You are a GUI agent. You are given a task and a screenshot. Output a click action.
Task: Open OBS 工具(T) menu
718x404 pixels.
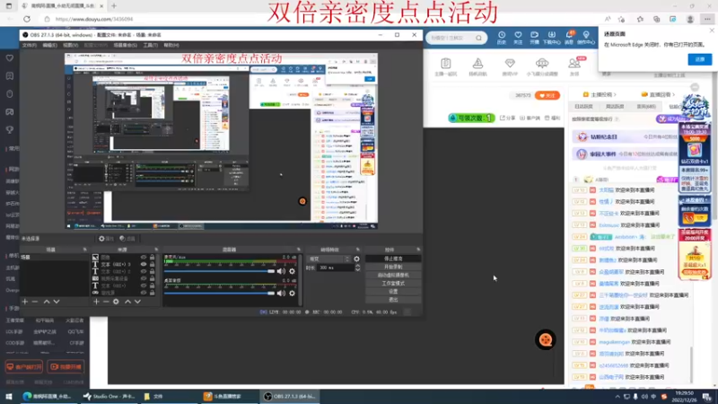tap(150, 46)
